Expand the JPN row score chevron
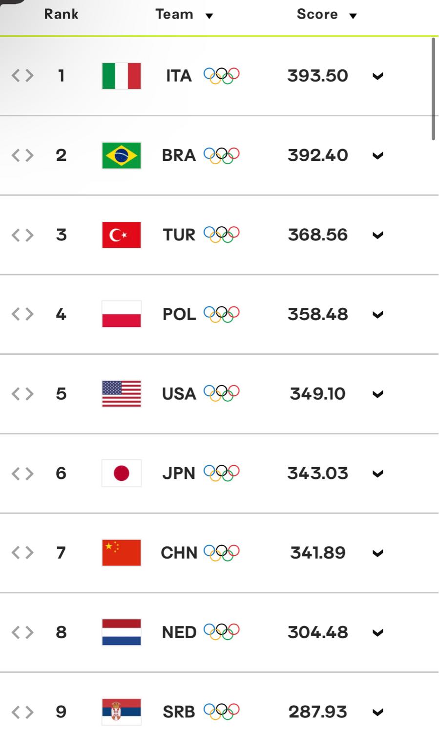439x733 pixels. pyautogui.click(x=377, y=474)
